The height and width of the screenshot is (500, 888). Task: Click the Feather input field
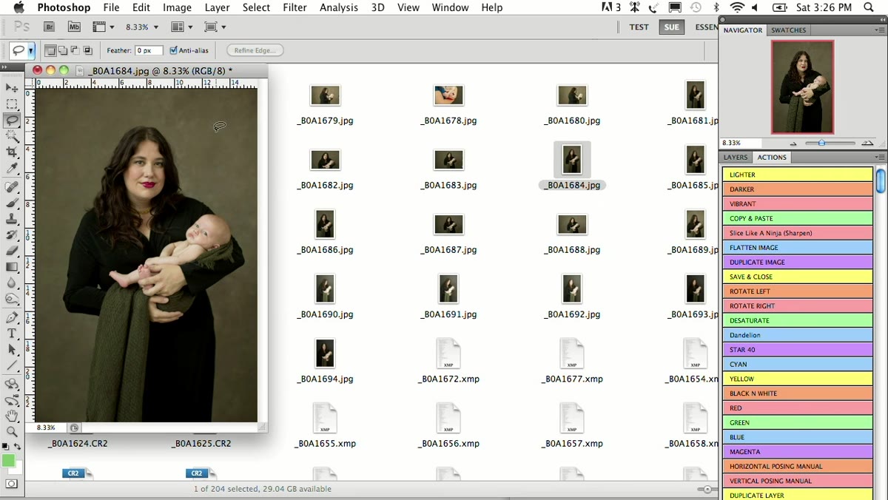pos(147,50)
